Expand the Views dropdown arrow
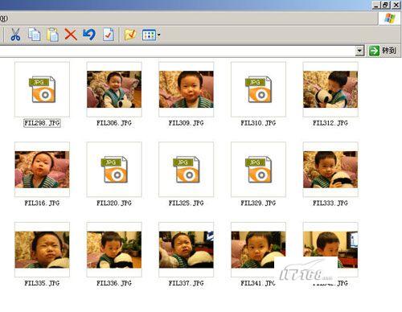 coord(158,35)
